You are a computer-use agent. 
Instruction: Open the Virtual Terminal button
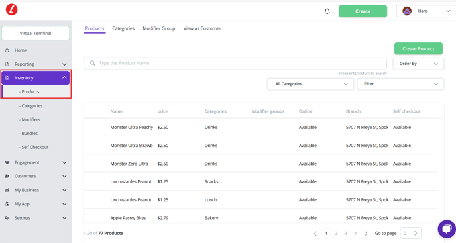pyautogui.click(x=36, y=33)
